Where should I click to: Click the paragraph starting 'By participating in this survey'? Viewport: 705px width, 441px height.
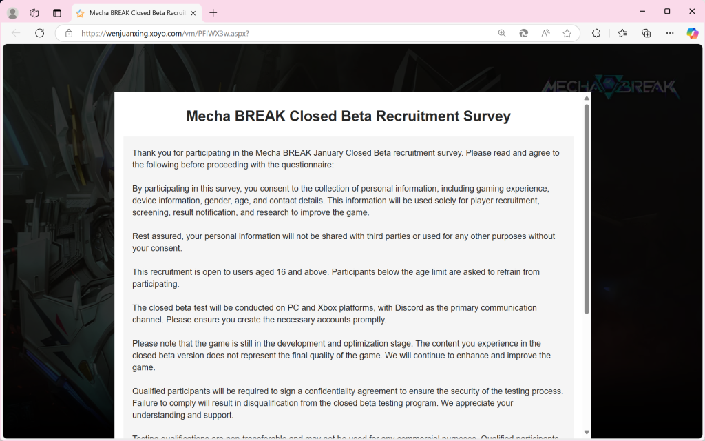coord(340,201)
